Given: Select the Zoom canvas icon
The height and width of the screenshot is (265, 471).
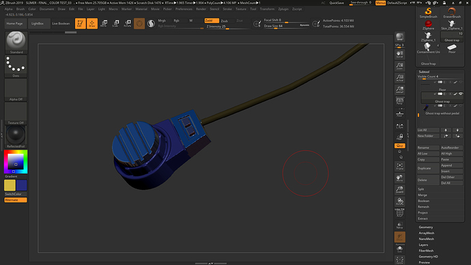Looking at the screenshot, I should tap(399, 66).
